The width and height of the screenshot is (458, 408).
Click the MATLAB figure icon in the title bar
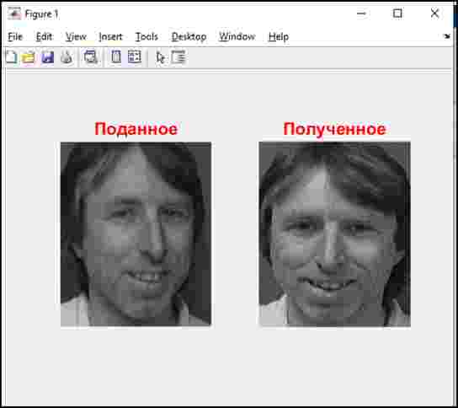pyautogui.click(x=13, y=13)
